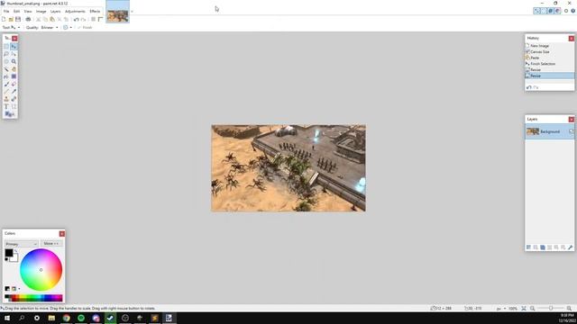
Task: Select the Rectangle Select tool
Action: coord(6,47)
